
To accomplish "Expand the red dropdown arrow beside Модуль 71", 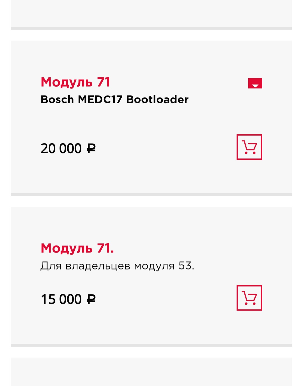I will [x=255, y=83].
